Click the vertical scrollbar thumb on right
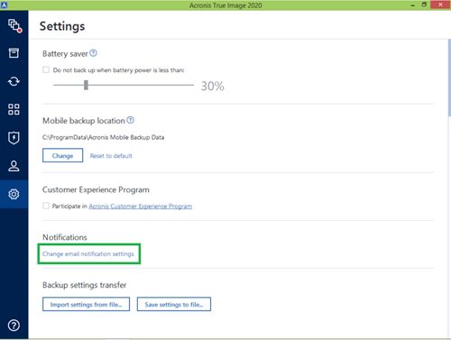The width and height of the screenshot is (451, 340). click(449, 78)
